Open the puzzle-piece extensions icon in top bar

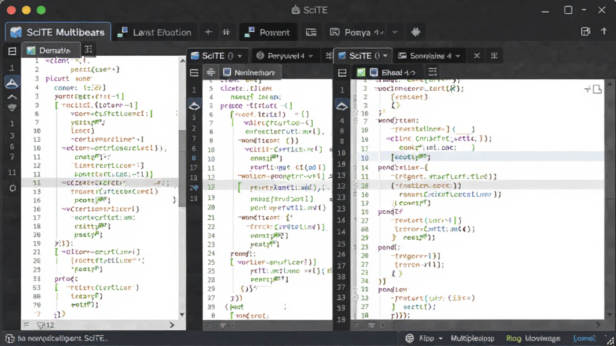[x=416, y=32]
